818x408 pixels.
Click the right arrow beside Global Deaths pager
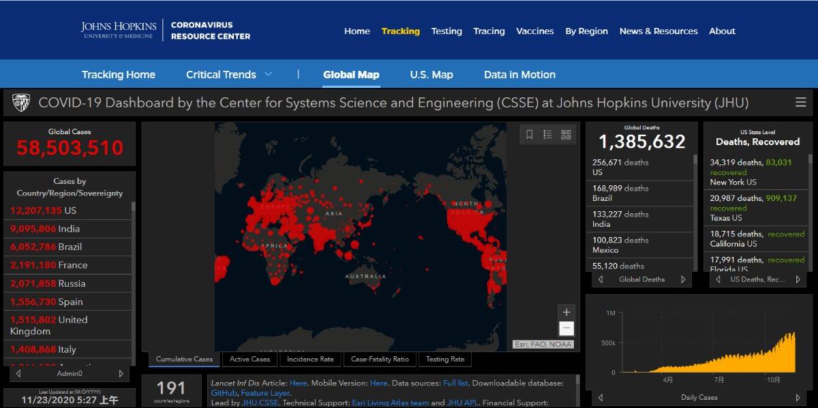[683, 279]
